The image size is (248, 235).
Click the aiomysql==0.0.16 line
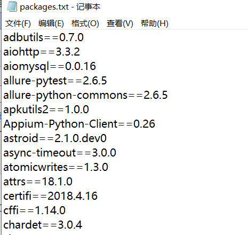click(x=50, y=66)
